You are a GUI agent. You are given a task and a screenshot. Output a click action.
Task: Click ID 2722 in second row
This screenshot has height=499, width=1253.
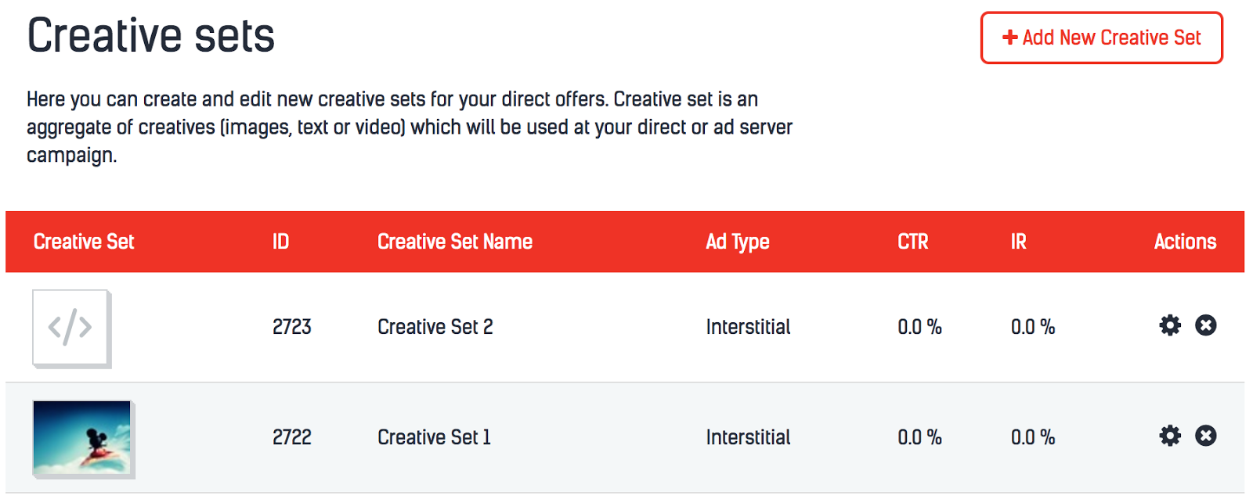291,437
